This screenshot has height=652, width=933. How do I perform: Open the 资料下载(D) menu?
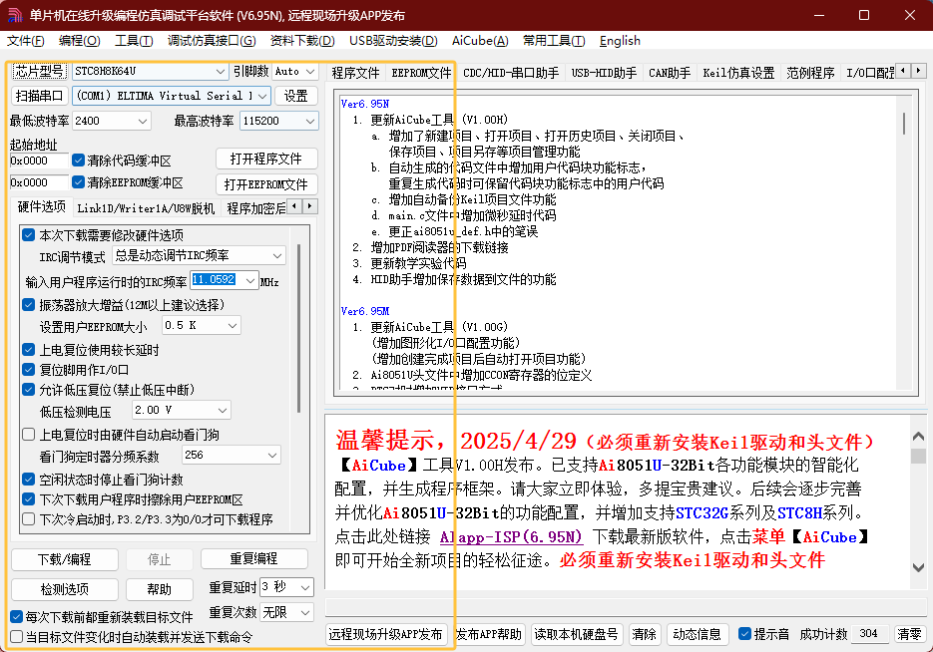[x=302, y=41]
